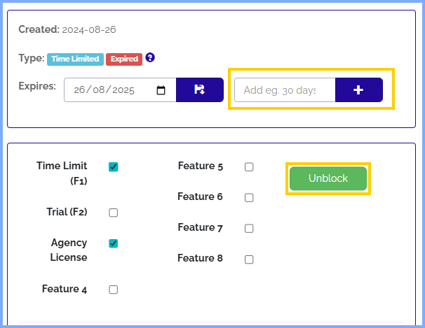The image size is (425, 328).
Task: Select the Feature 8 checkbox
Action: click(249, 259)
